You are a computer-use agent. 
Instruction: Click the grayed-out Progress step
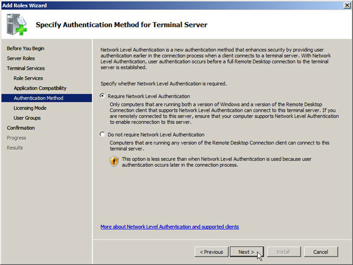(16, 137)
